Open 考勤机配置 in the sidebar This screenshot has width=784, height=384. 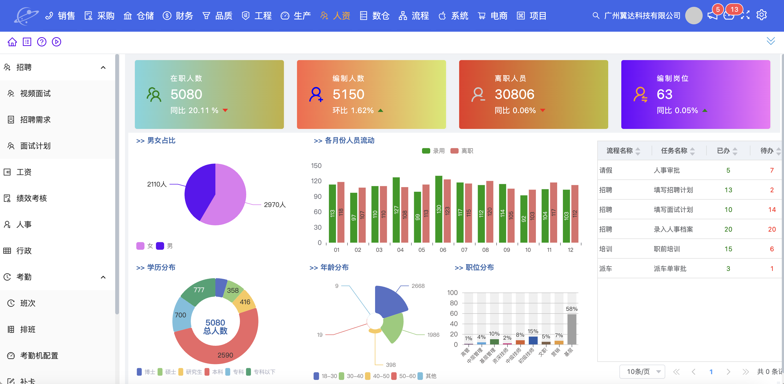click(x=58, y=355)
